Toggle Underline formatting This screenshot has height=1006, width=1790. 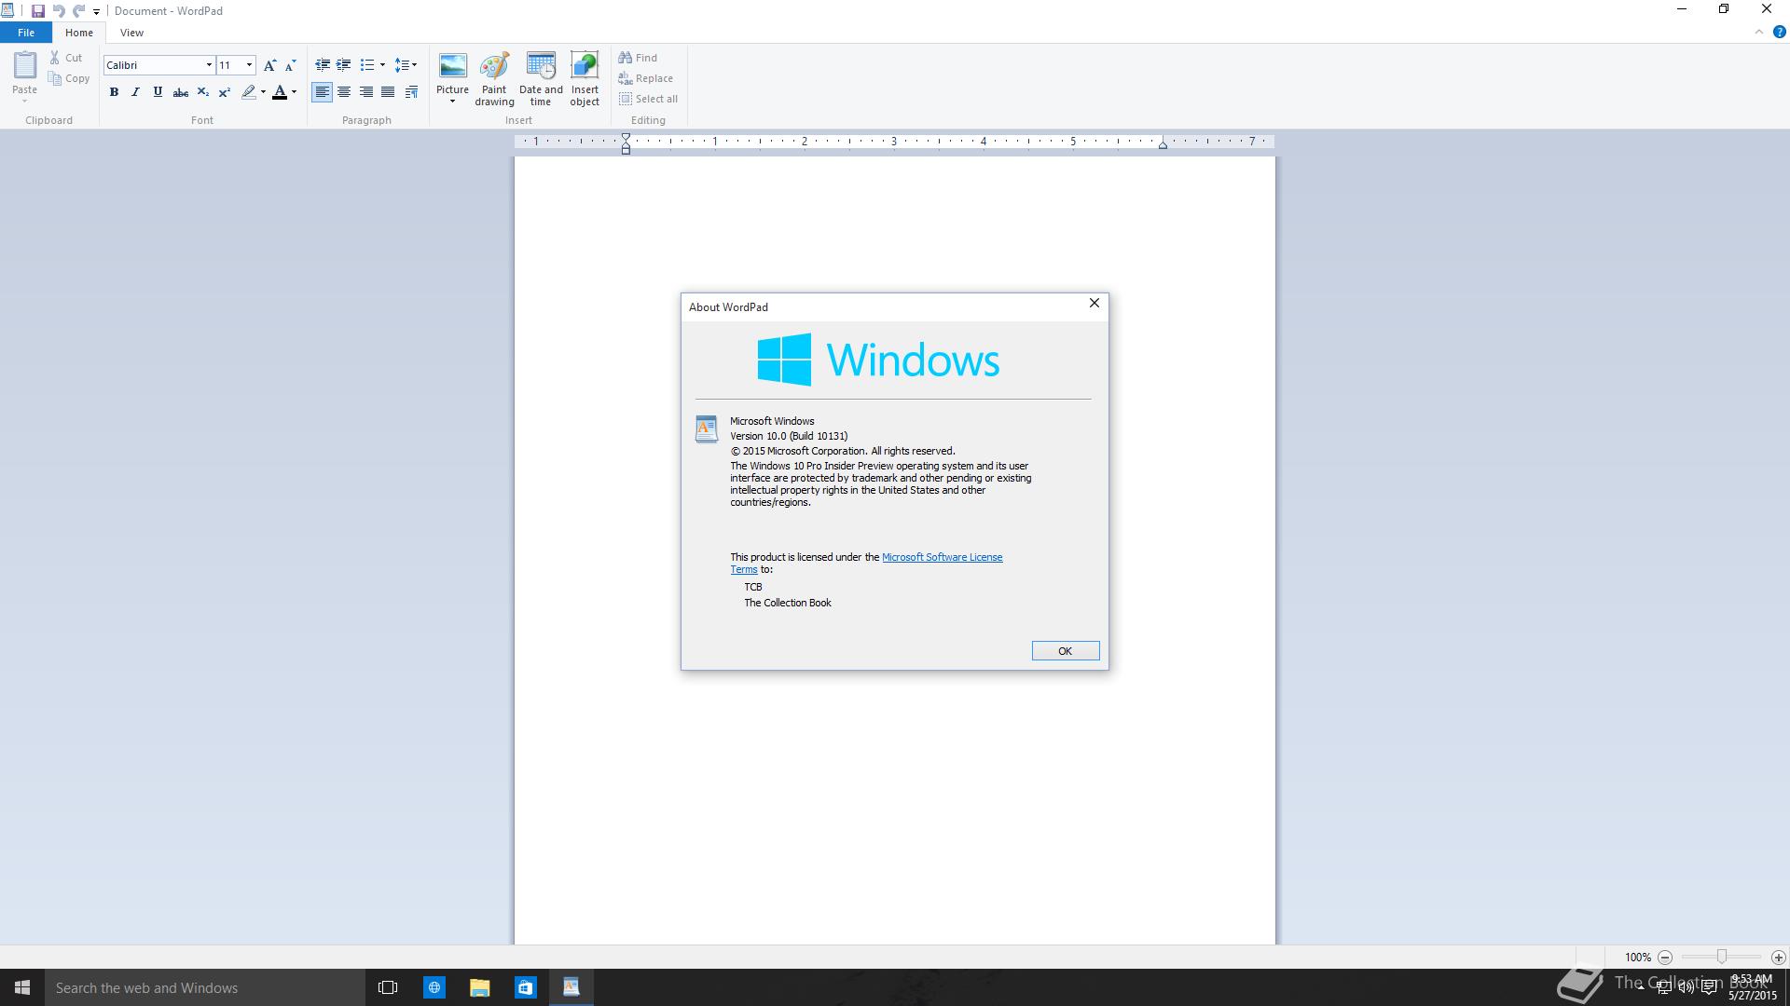point(158,92)
